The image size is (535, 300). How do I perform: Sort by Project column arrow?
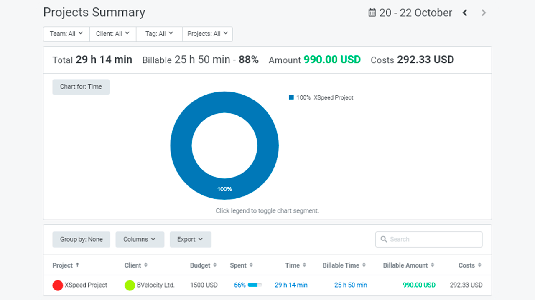click(77, 265)
